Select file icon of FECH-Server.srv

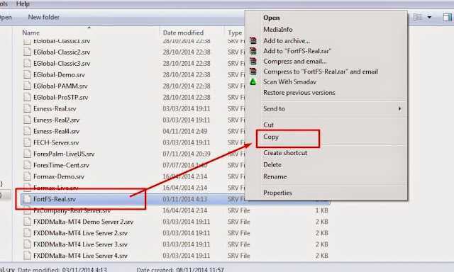pyautogui.click(x=27, y=142)
